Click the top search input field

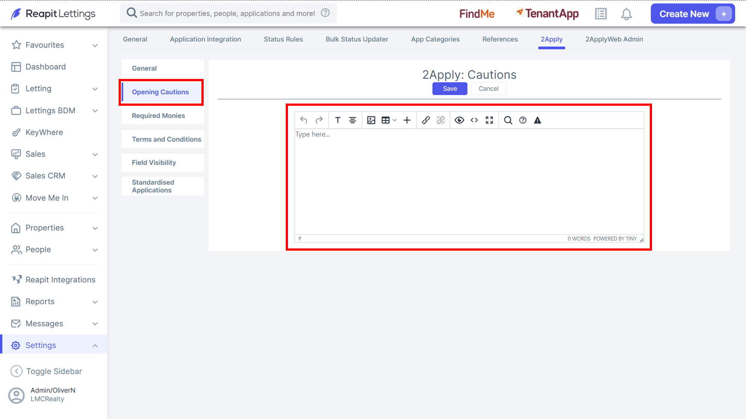point(228,13)
